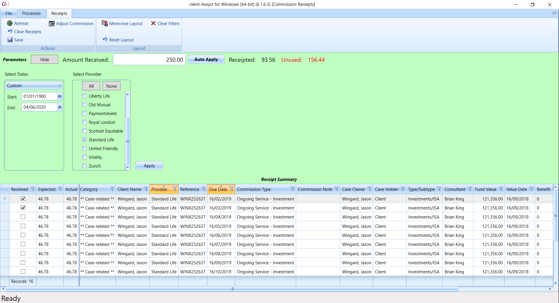Click the Amount Received input field

pyautogui.click(x=149, y=60)
